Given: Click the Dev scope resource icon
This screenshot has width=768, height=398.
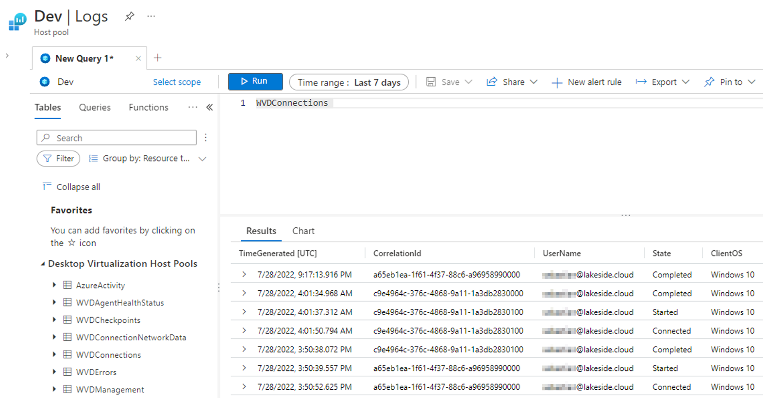Looking at the screenshot, I should 45,82.
